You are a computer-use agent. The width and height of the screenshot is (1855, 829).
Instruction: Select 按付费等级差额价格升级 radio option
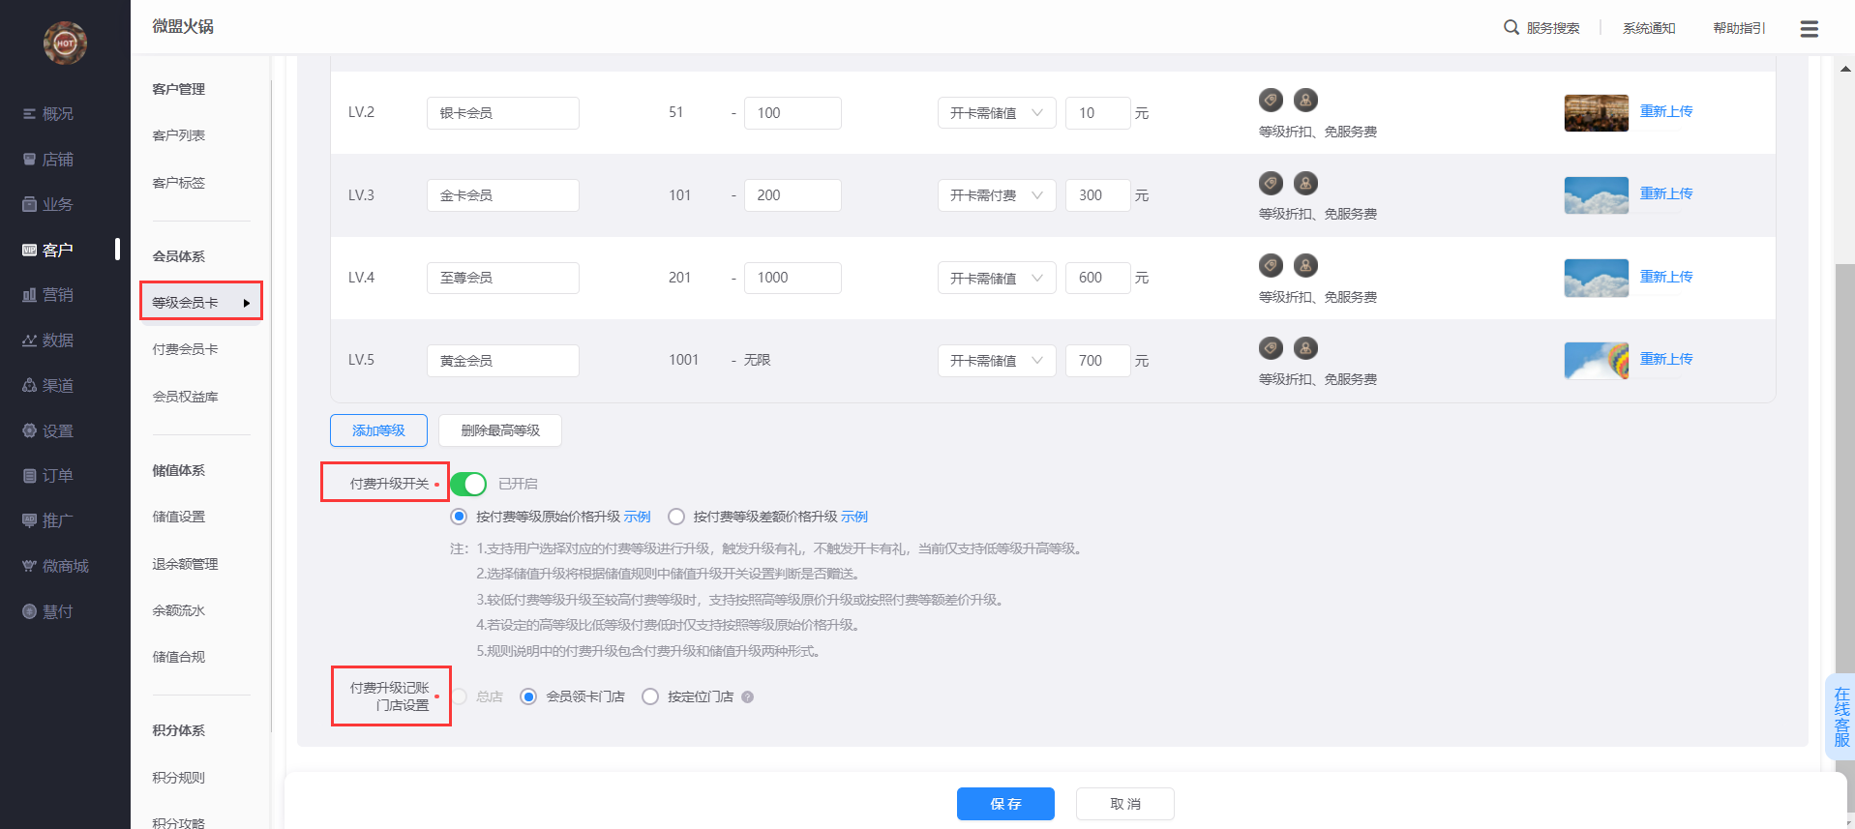coord(676,517)
